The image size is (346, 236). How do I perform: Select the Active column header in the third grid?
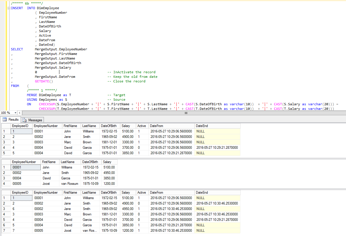click(x=142, y=192)
